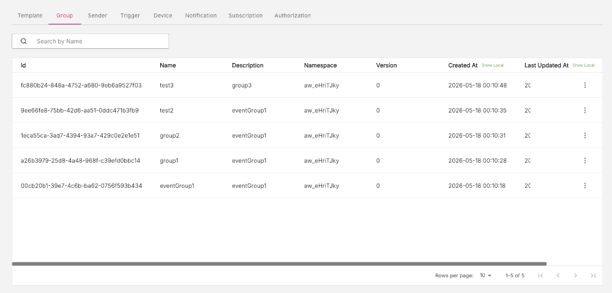Screen dimensions: 612x293
Task: Click created time 2026-05-18 00:10:18
Action: coord(477,186)
